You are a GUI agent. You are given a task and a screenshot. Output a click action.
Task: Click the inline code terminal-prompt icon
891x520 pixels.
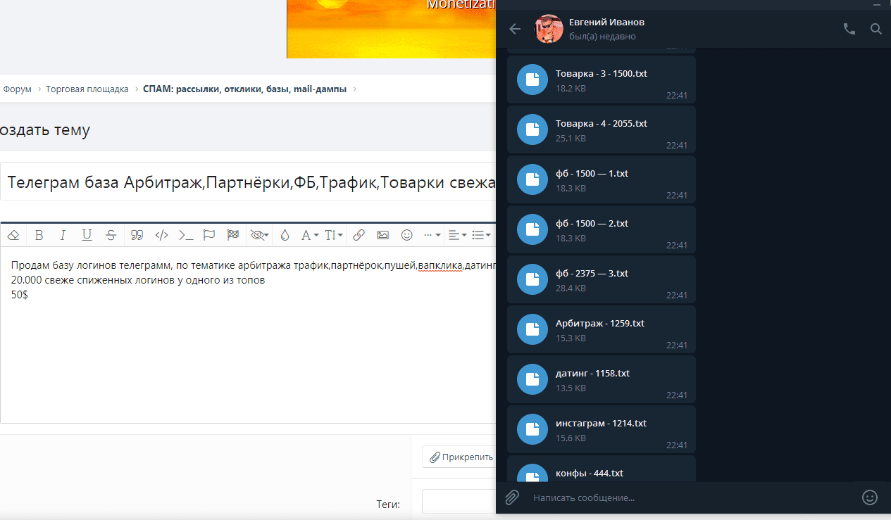pos(185,235)
